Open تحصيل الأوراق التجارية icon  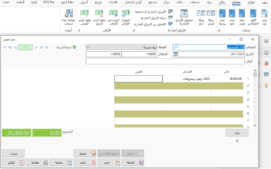click(x=184, y=17)
